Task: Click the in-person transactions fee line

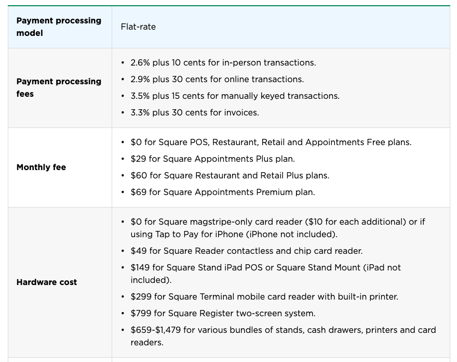Action: (223, 63)
